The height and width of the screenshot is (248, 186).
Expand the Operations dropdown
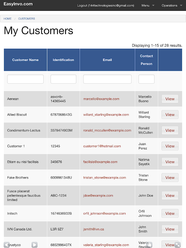pos(171,6)
